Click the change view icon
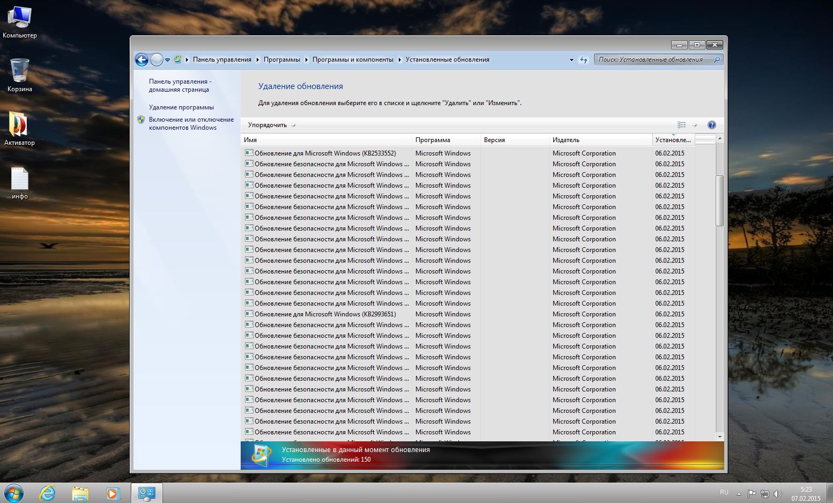 point(682,125)
